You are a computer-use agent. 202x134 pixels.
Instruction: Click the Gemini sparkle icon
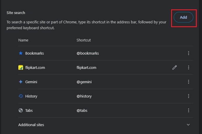[21, 82]
